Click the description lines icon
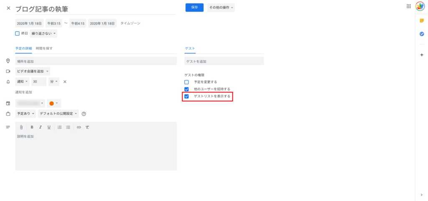The image size is (428, 201). 8,127
